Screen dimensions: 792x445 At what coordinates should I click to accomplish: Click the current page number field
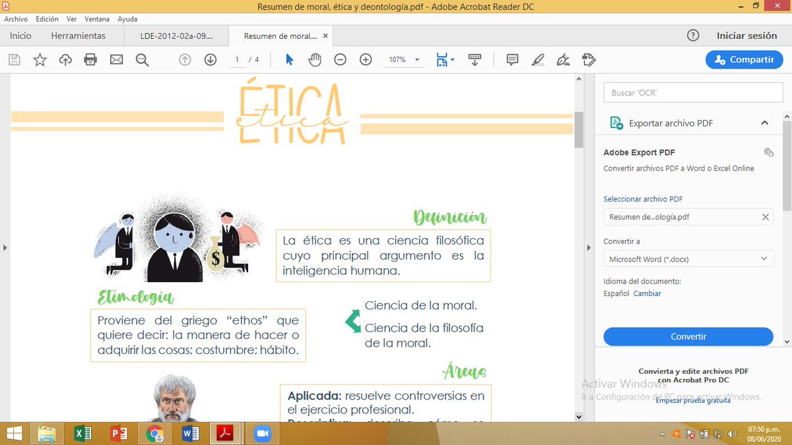click(x=236, y=60)
